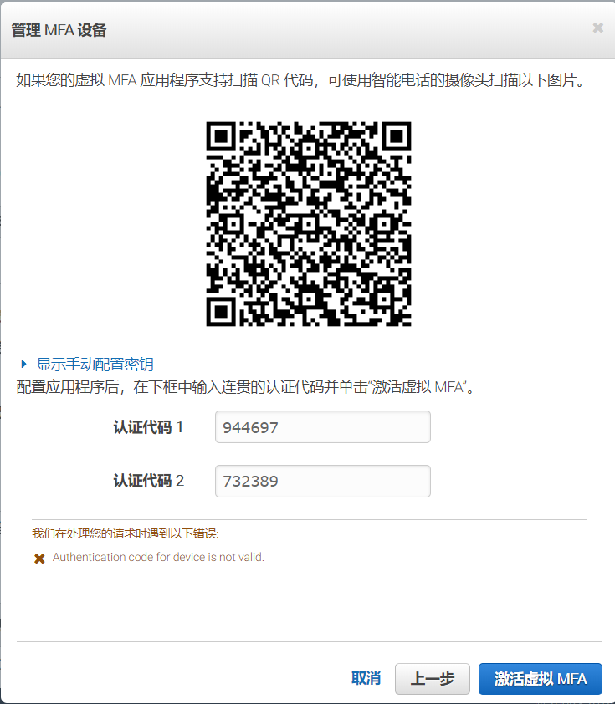The height and width of the screenshot is (704, 615).
Task: Click the QR code's bottom-left finder square
Action: pos(221,312)
